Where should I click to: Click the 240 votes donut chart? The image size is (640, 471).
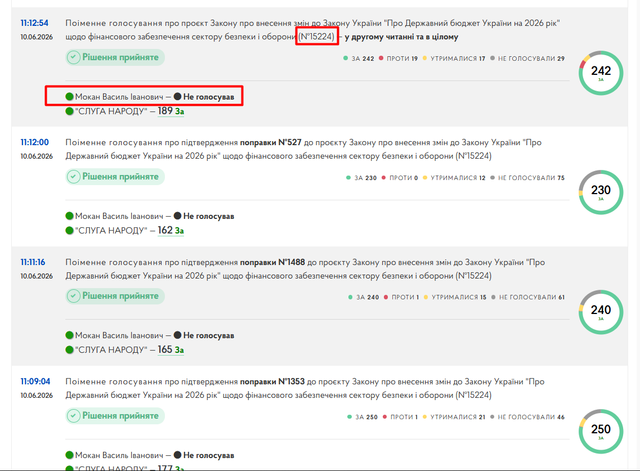click(601, 312)
